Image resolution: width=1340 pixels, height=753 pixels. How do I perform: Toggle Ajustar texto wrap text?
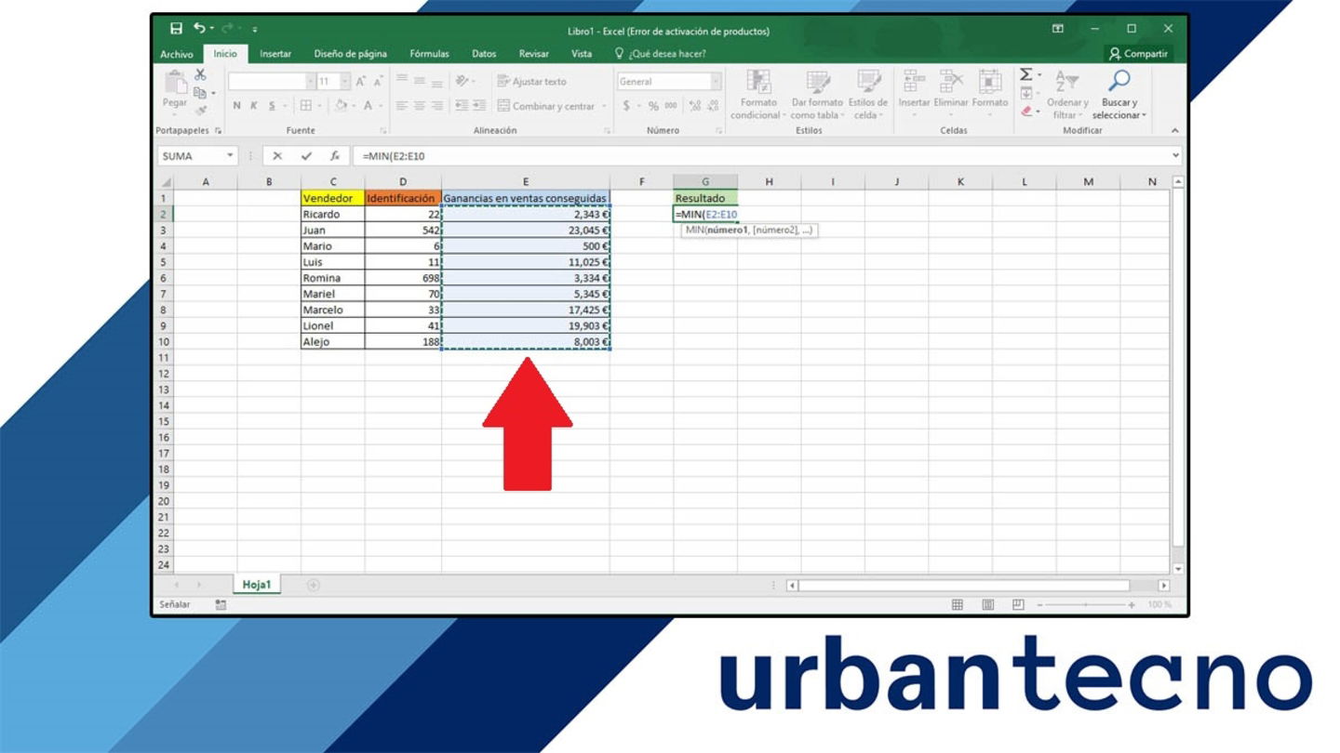(x=531, y=82)
